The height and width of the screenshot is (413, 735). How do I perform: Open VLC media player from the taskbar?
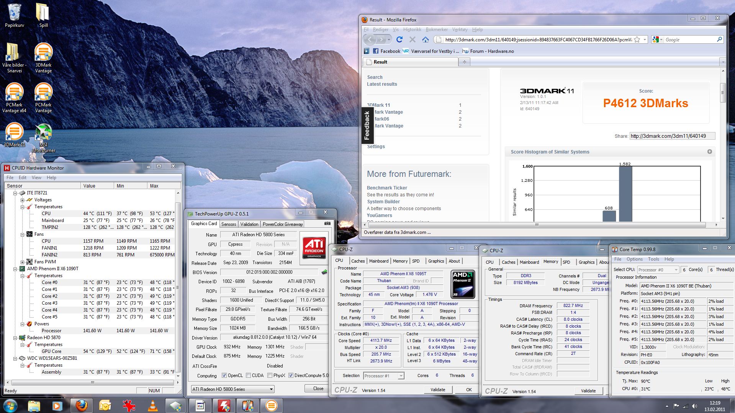click(x=153, y=406)
